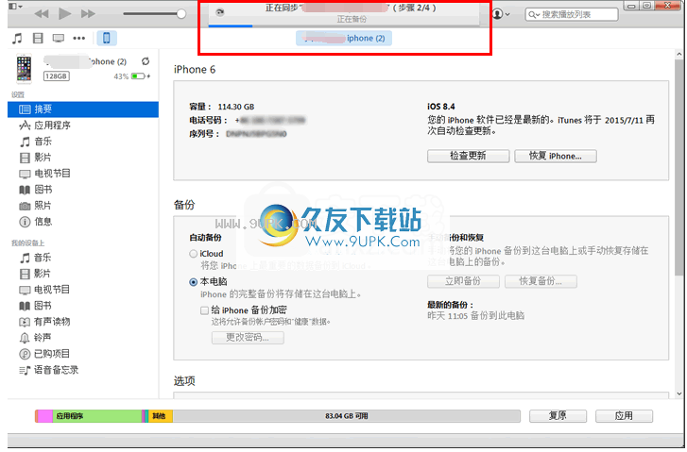Click the scrollbar up arrow
Image resolution: width=687 pixels, height=452 pixels.
tap(679, 55)
